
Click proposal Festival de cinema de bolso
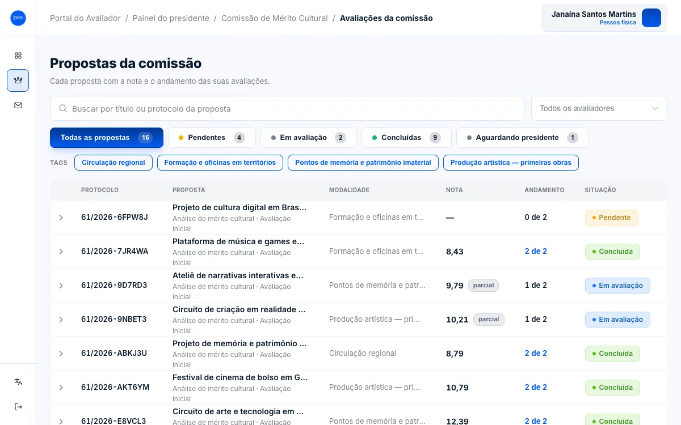tap(240, 377)
